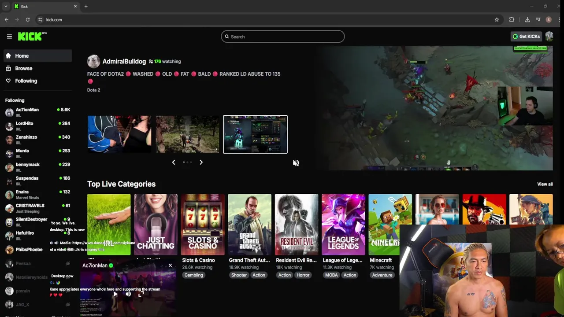Open Just Chatting category card
Image resolution: width=564 pixels, height=317 pixels.
(156, 225)
